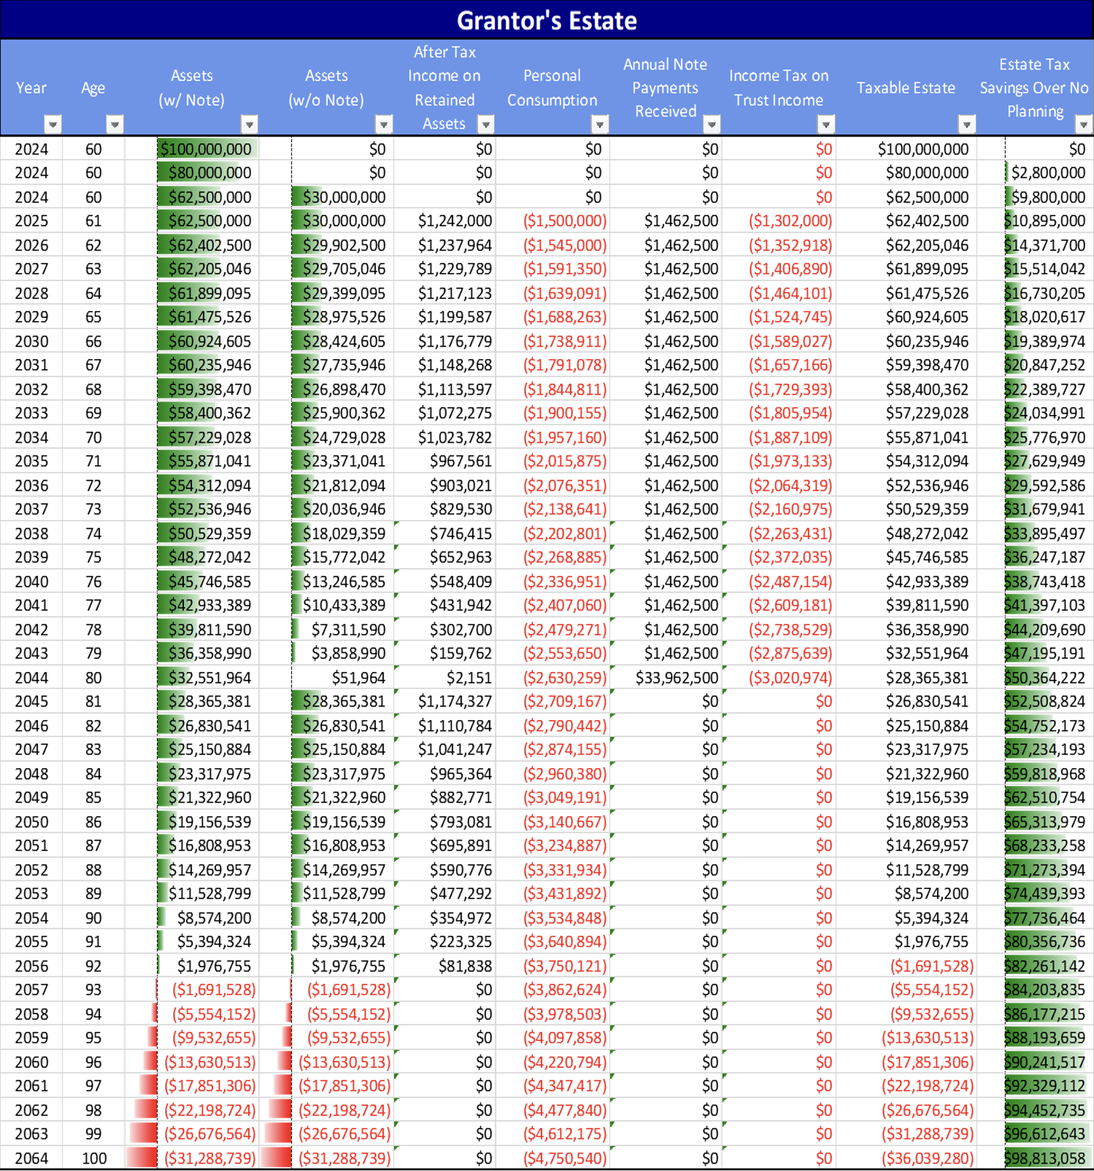
Task: Select the $7,311,590 assets without note cell
Action: coord(326,630)
